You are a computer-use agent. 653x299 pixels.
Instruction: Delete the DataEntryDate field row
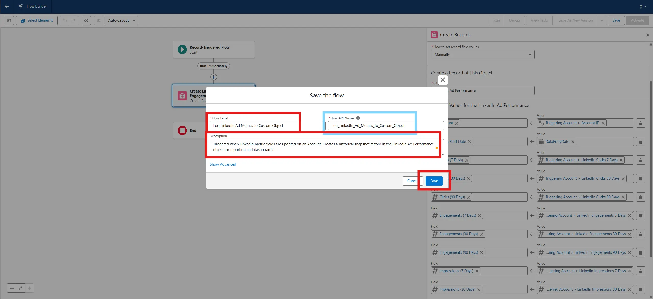640,142
